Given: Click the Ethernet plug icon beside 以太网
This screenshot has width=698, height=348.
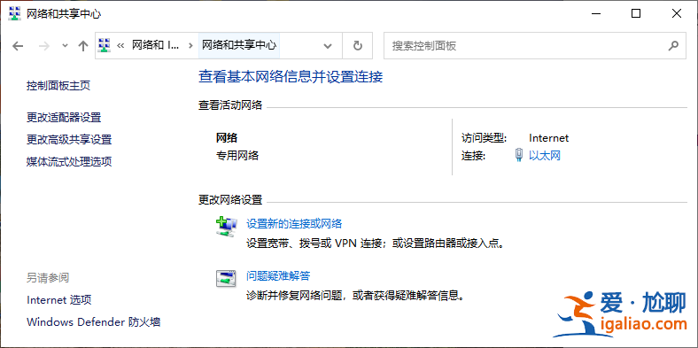Looking at the screenshot, I should pos(518,155).
